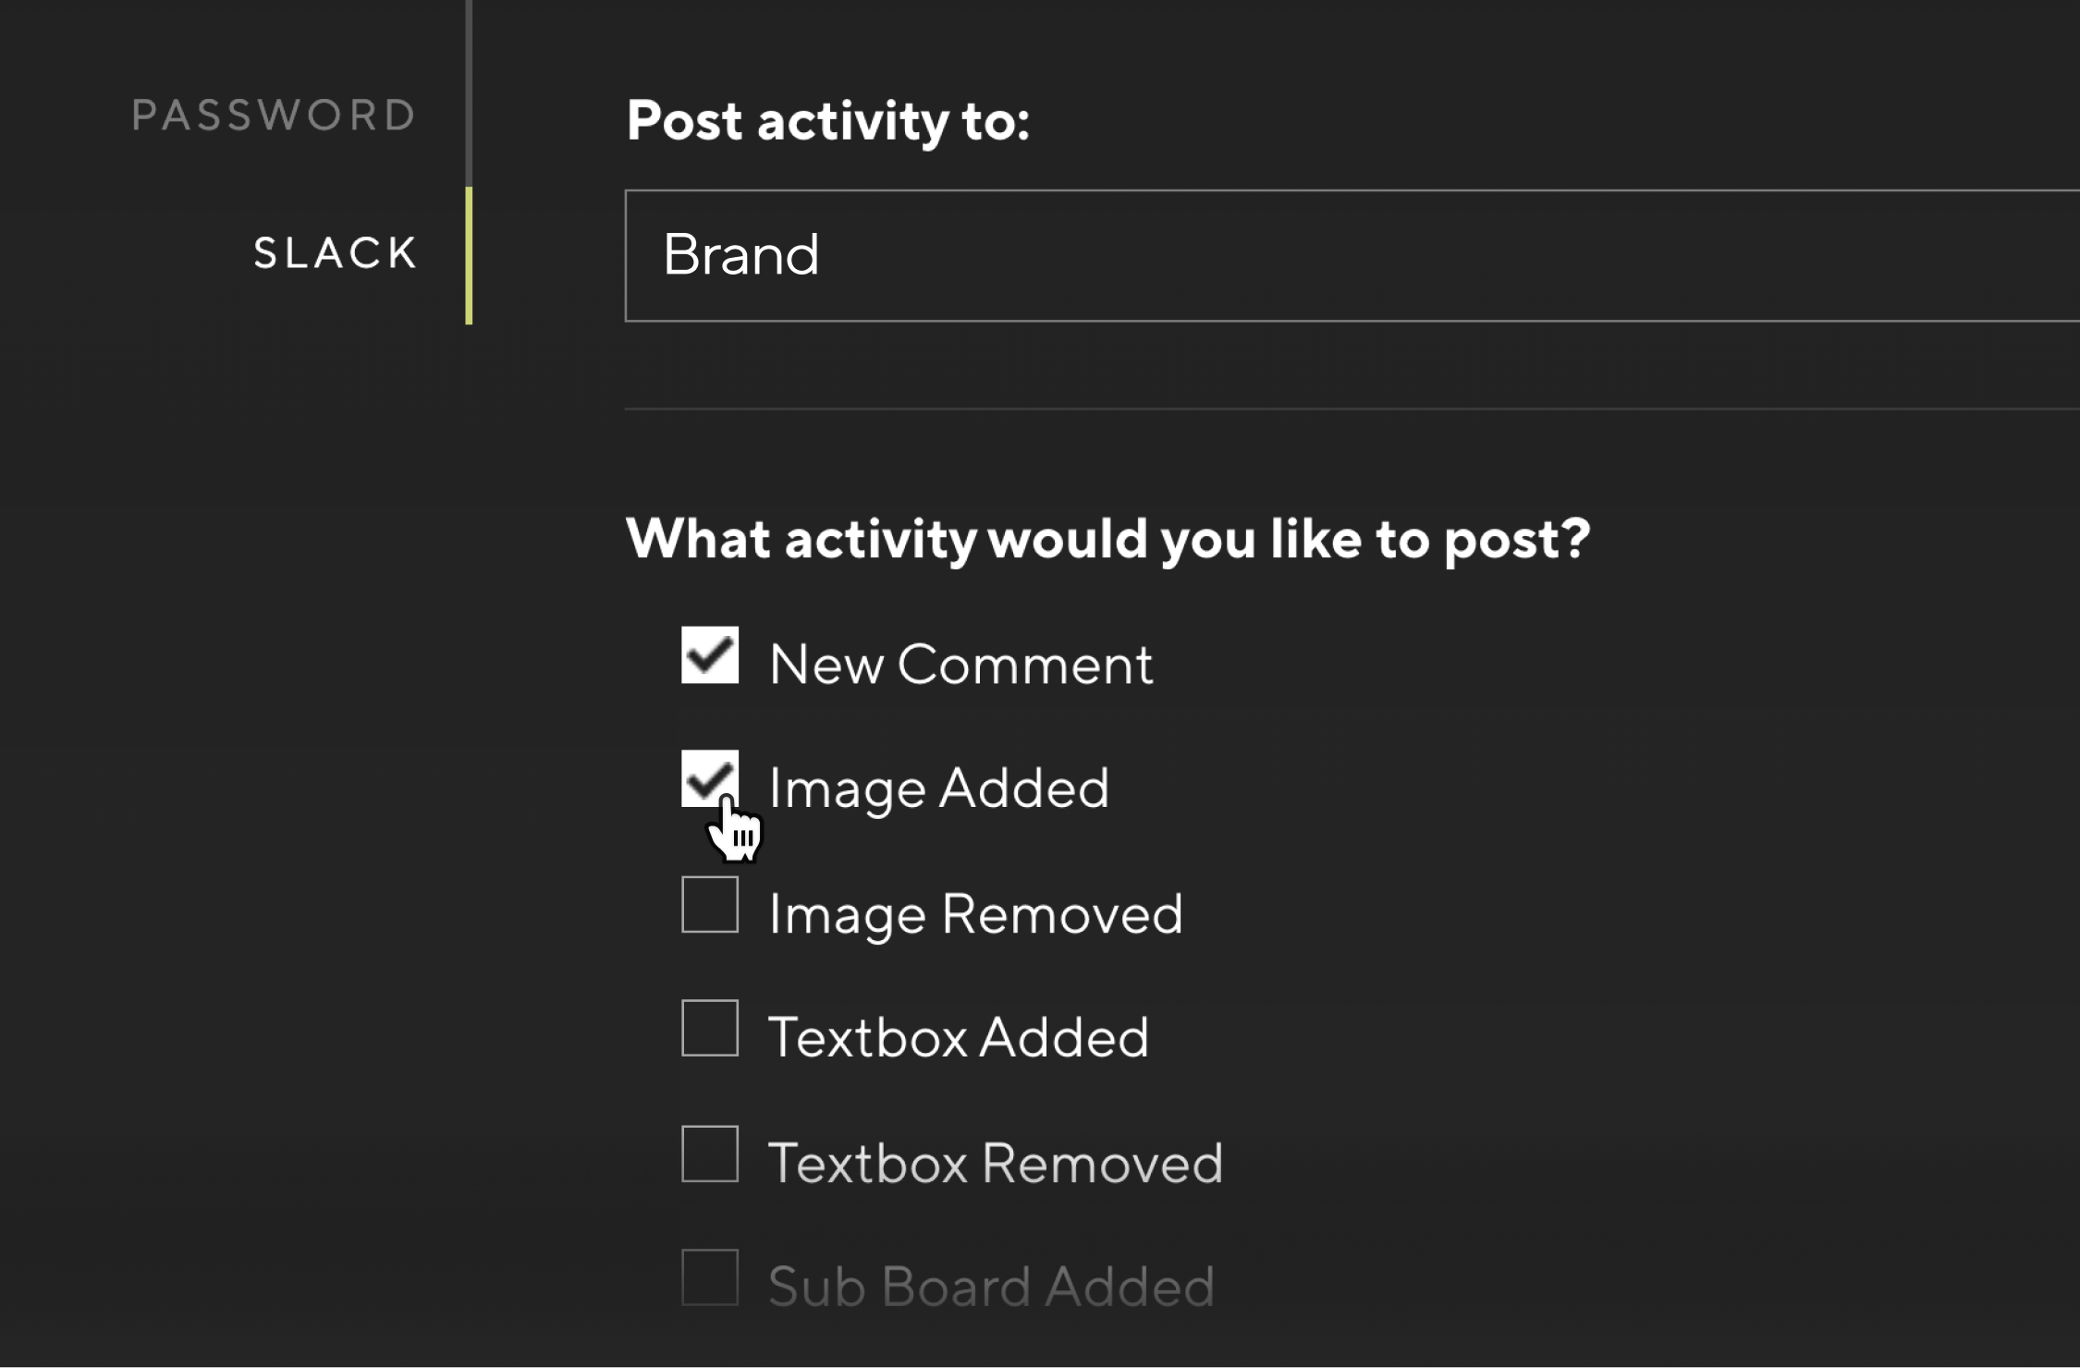Click the 'Textbox Removed' label text
This screenshot has width=2080, height=1368.
click(996, 1163)
